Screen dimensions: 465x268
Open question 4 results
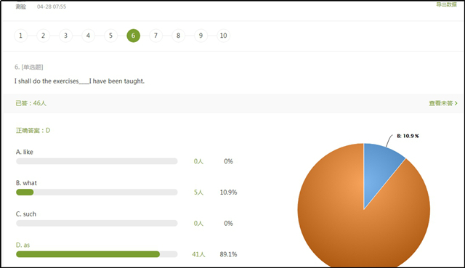click(x=88, y=36)
